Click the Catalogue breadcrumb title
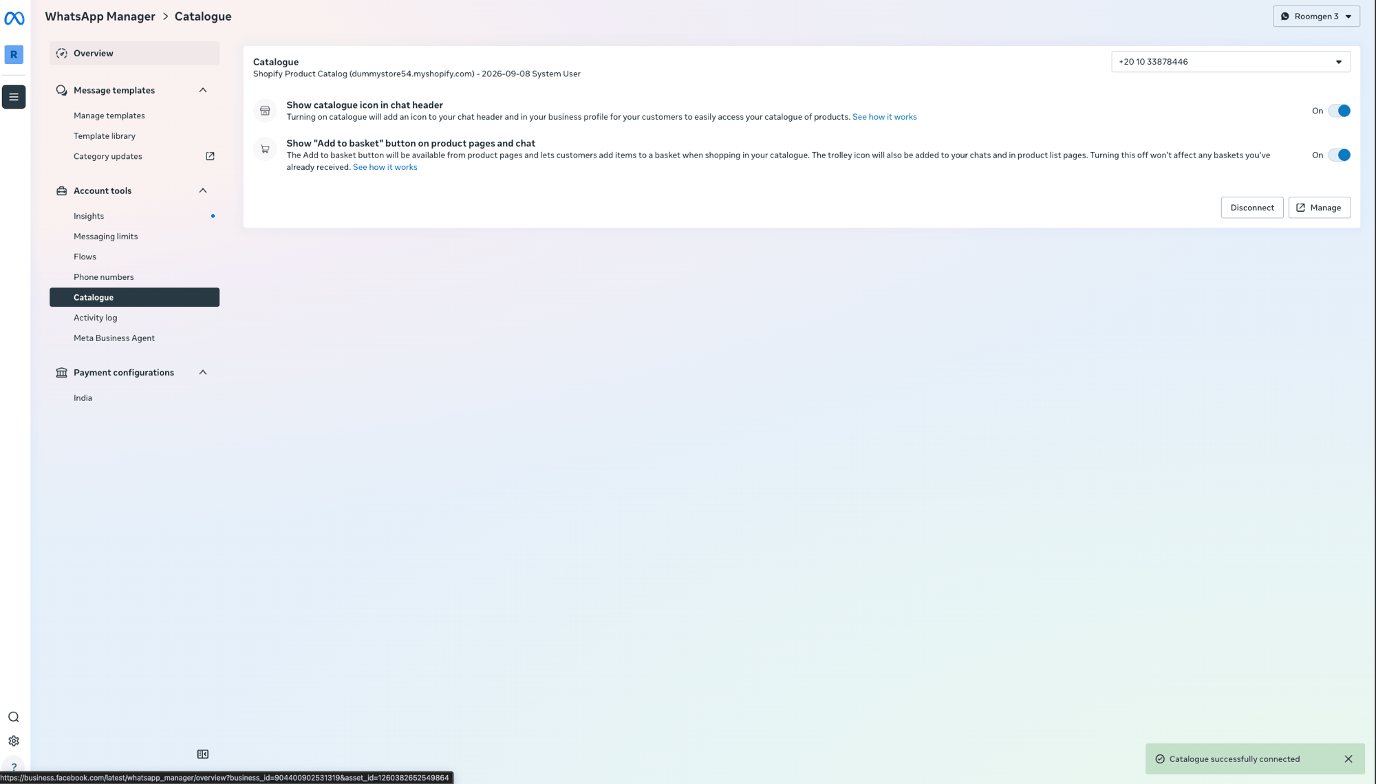 click(203, 17)
